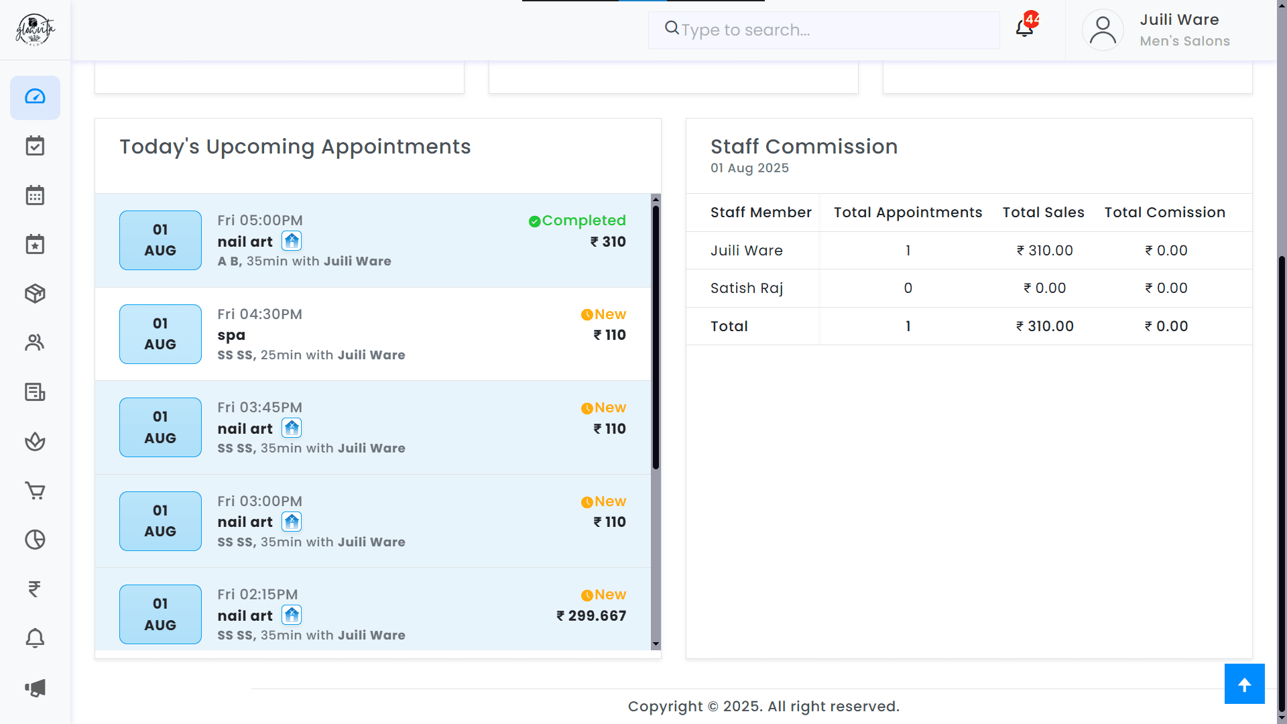The width and height of the screenshot is (1287, 724).
Task: Click the salon logo at top left
Action: tap(35, 30)
